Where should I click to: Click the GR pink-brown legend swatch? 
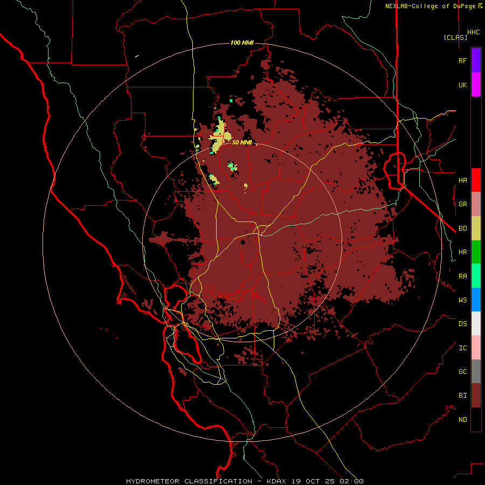click(x=476, y=204)
